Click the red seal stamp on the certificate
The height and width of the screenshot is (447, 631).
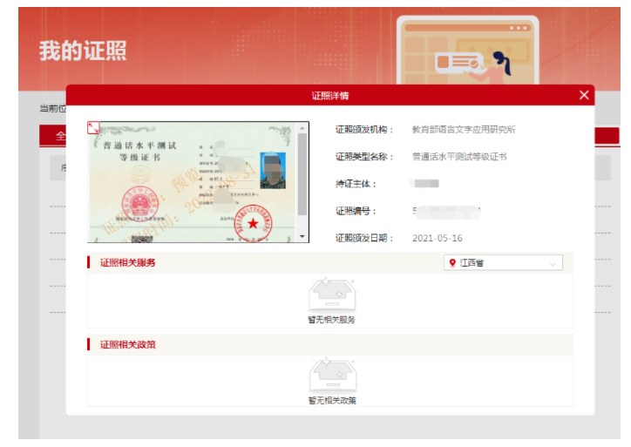click(x=252, y=223)
